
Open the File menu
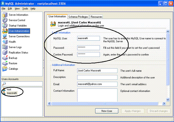tap(3, 8)
